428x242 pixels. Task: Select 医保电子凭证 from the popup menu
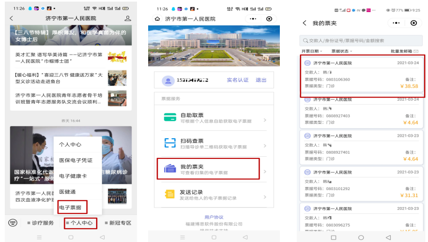pos(75,160)
